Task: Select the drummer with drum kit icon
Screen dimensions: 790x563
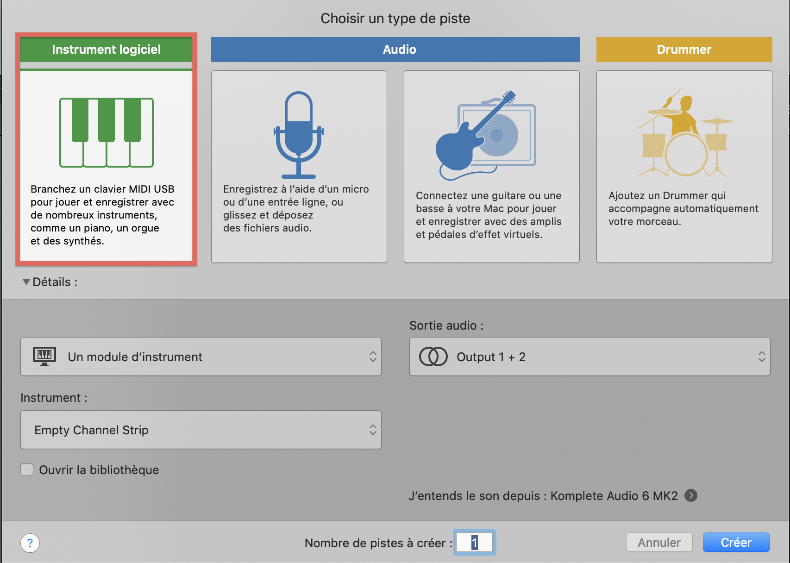Action: tap(684, 134)
